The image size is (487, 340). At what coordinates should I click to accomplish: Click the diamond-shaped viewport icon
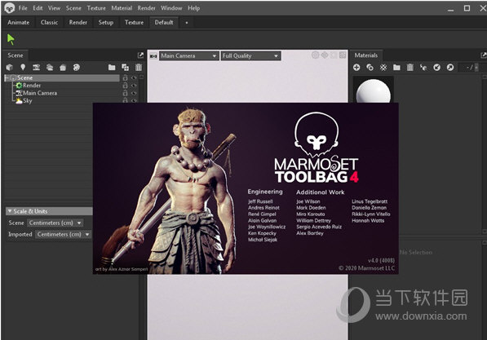(325, 55)
